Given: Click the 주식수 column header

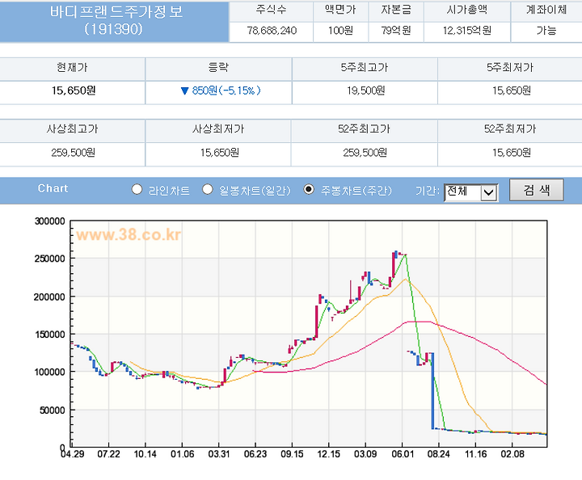Looking at the screenshot, I should click(x=271, y=10).
